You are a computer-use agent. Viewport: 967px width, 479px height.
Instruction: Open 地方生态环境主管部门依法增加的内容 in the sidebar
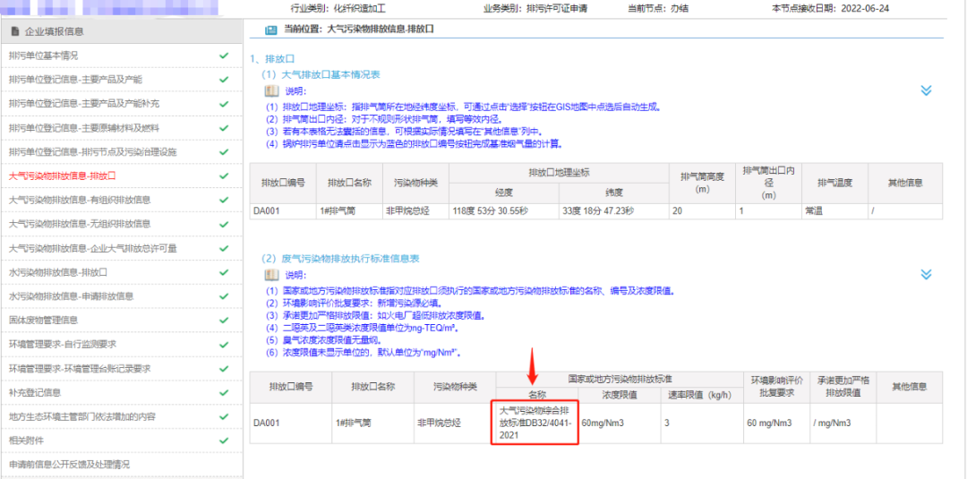(82, 416)
